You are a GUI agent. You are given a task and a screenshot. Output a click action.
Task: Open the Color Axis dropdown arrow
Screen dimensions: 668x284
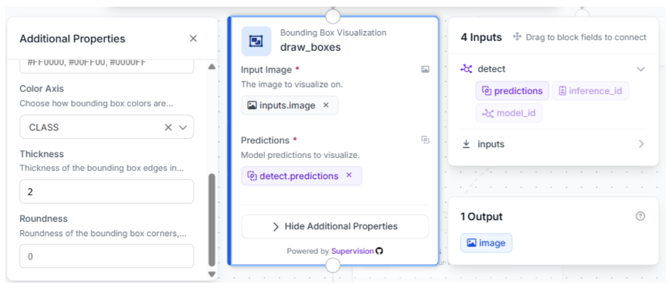pyautogui.click(x=183, y=127)
